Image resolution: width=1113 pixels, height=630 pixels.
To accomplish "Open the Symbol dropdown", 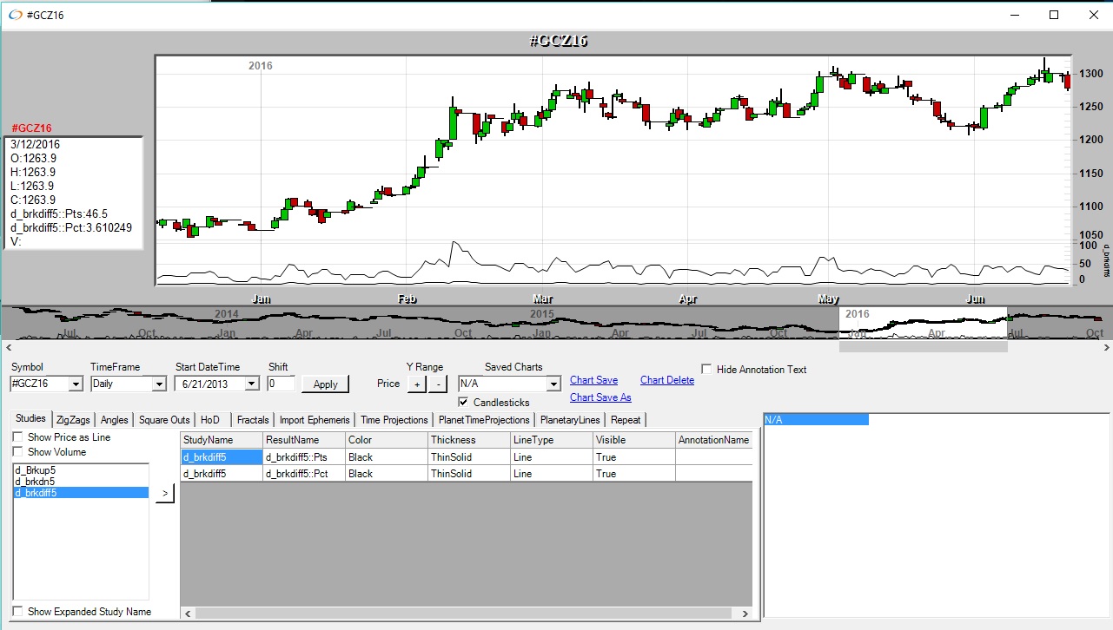I will click(x=75, y=384).
